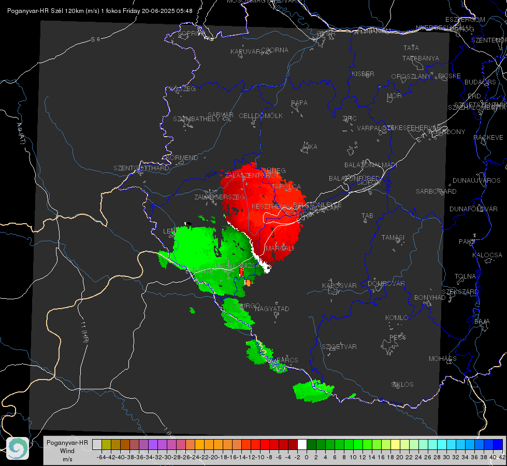Pick the olive swatch between -64 and -42
Screen dimensions: 507x466
106,444
